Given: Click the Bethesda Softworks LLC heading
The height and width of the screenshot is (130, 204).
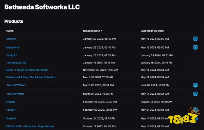Looking at the screenshot, I should coord(42,7).
